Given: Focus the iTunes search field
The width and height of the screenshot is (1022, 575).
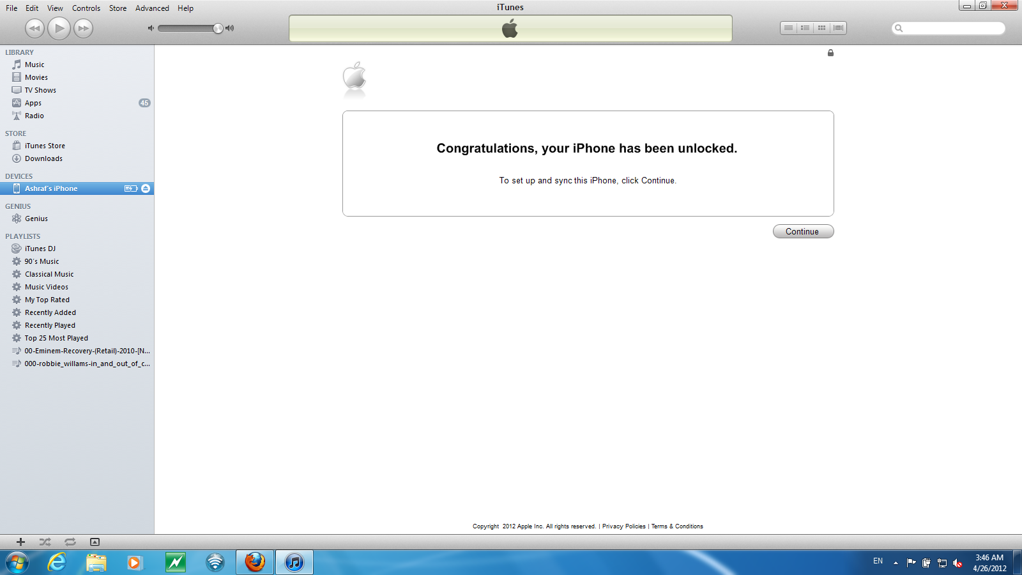Looking at the screenshot, I should [x=948, y=28].
